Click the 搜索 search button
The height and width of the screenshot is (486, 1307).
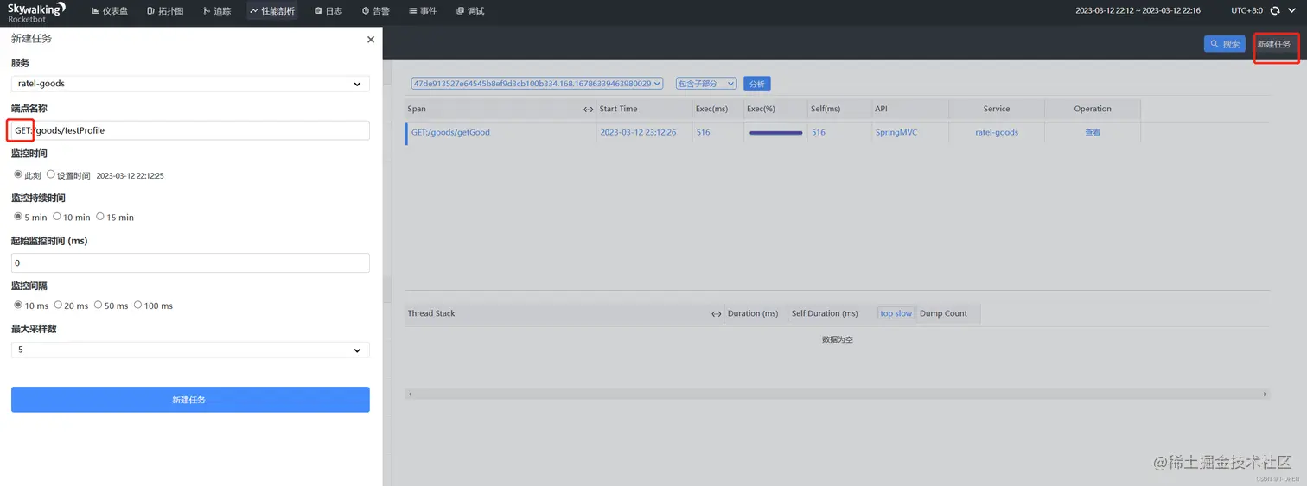pos(1225,44)
